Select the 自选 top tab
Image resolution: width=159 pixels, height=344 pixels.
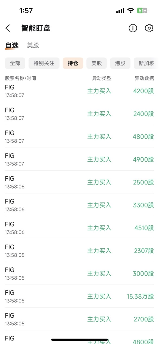click(12, 45)
